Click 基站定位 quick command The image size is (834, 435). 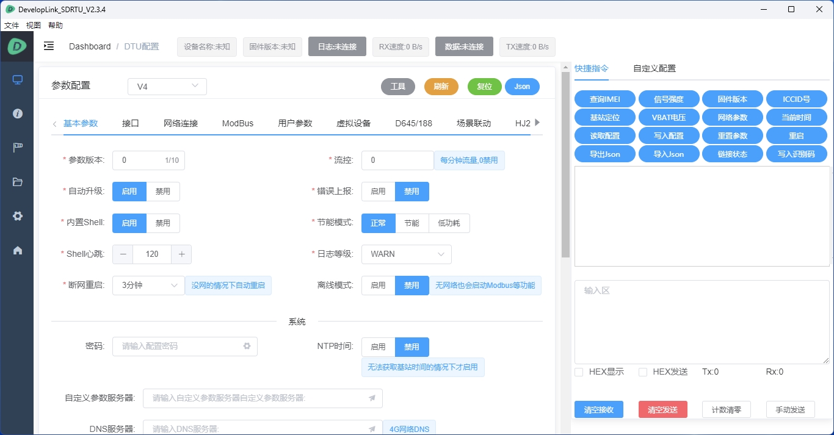point(605,117)
